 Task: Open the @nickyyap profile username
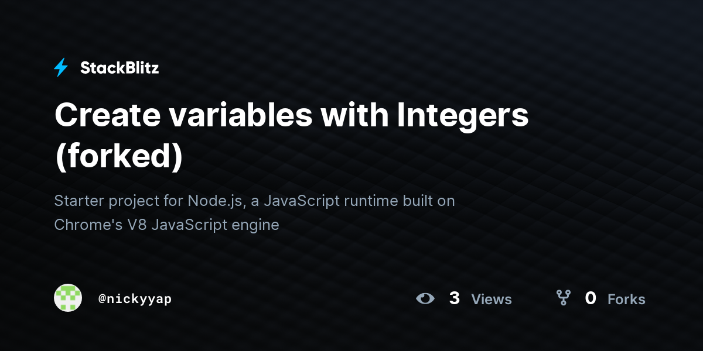(135, 299)
